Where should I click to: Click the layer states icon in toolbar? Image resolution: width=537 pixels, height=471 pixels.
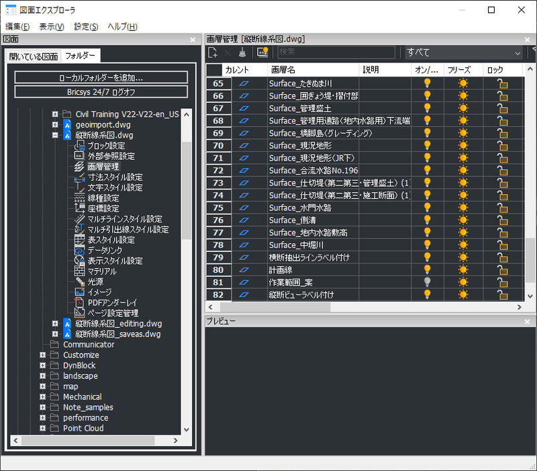click(x=262, y=52)
